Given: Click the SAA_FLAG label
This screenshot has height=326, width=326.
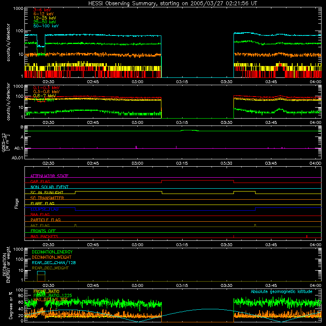Looking at the screenshot, I should (x=40, y=214).
